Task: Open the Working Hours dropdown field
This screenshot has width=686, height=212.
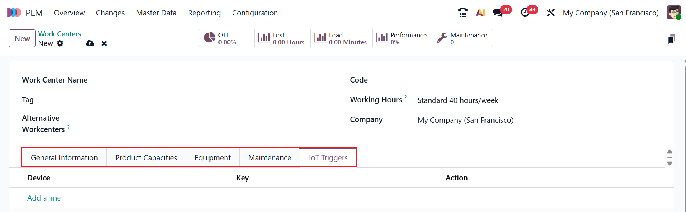Action: pyautogui.click(x=458, y=100)
